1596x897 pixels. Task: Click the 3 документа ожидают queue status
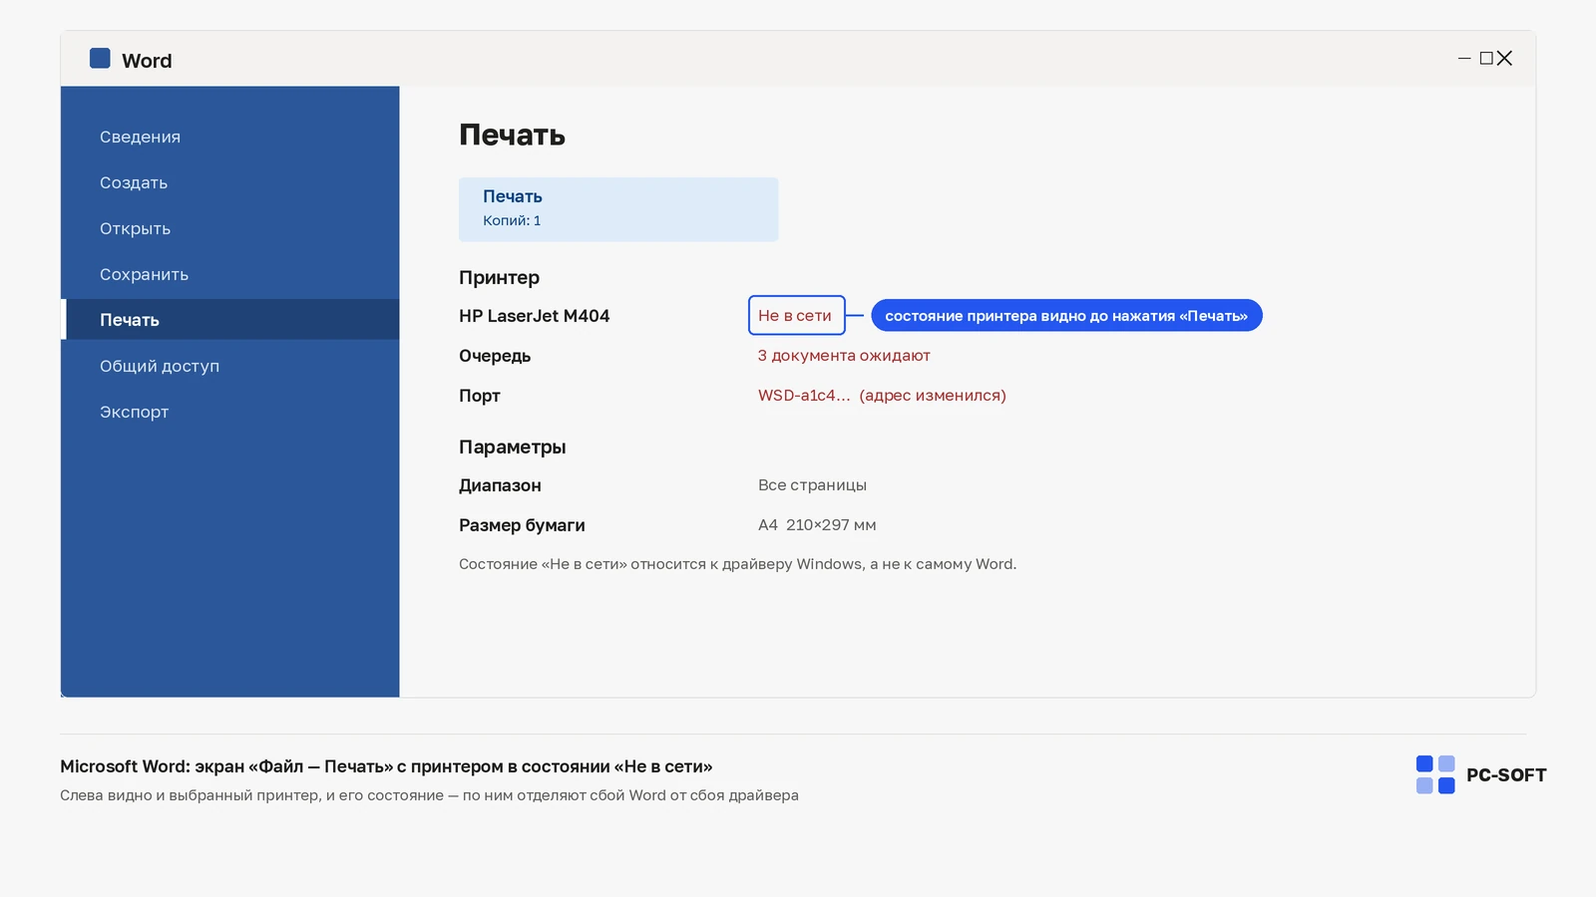[844, 356]
